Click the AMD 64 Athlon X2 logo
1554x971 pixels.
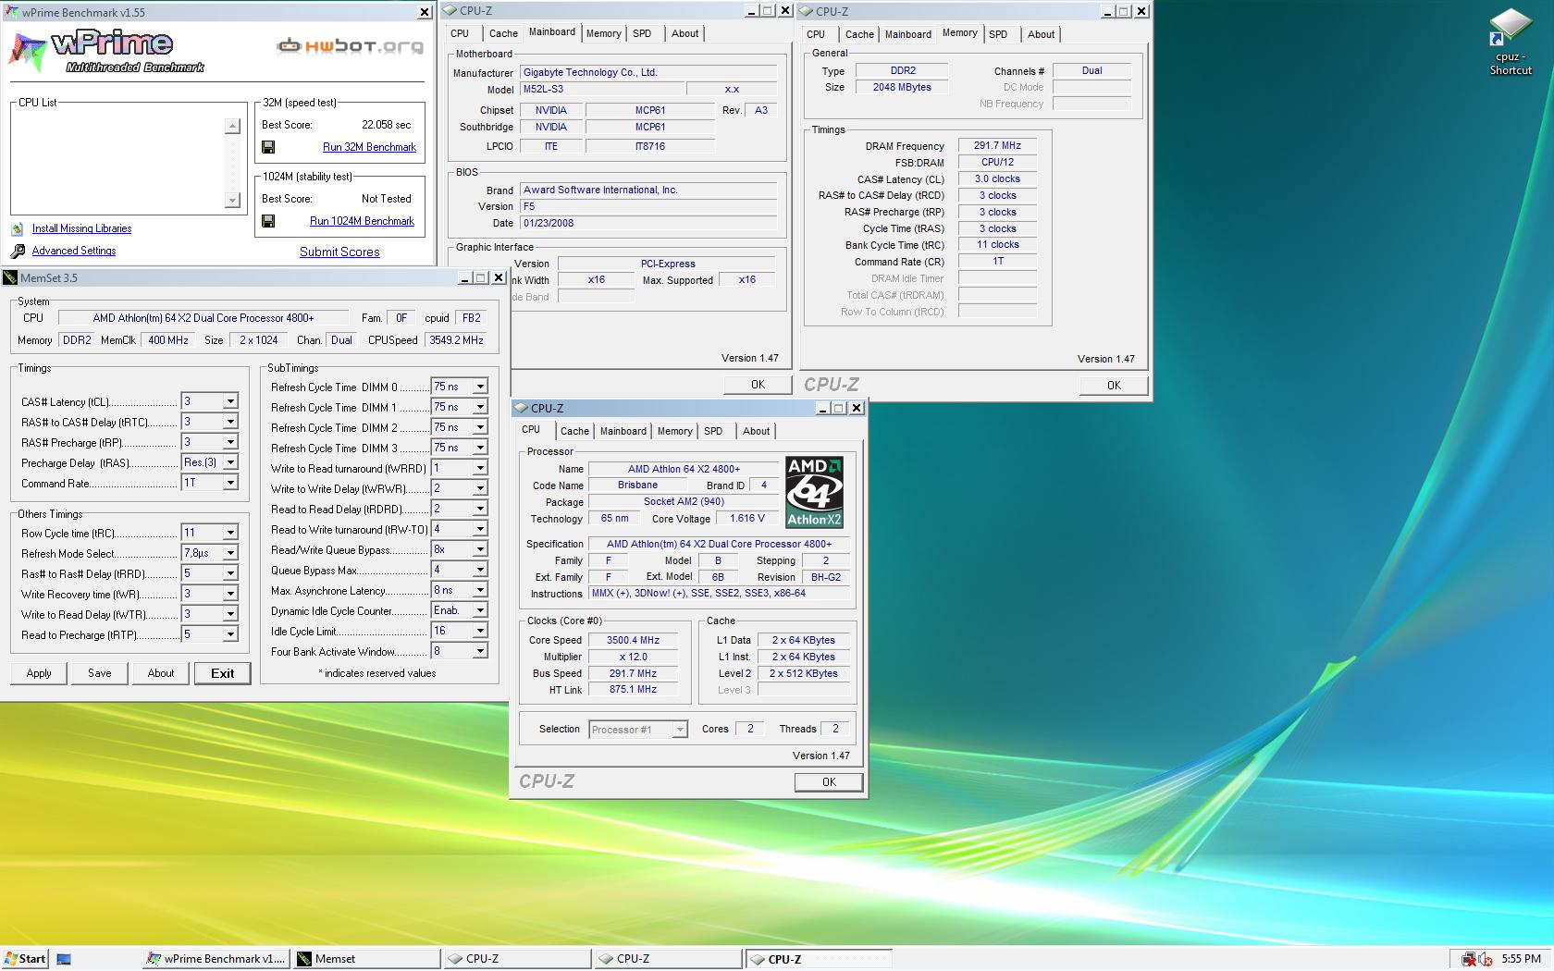(814, 492)
